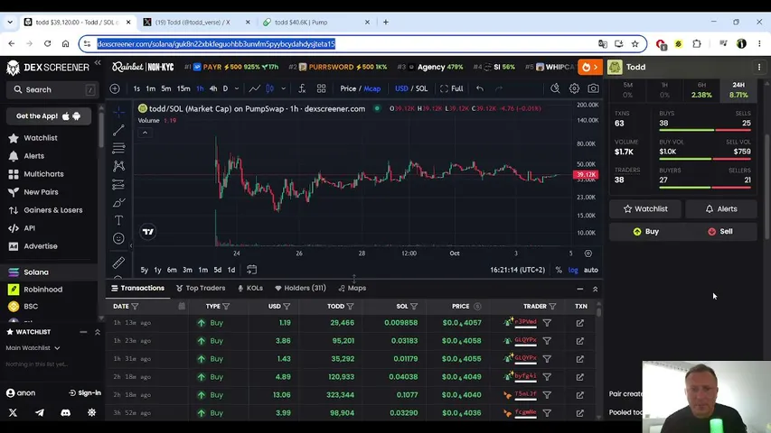Select the text annotation tool

pyautogui.click(x=118, y=220)
